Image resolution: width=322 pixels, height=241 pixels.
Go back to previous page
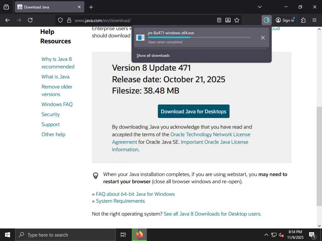pyautogui.click(x=8, y=20)
